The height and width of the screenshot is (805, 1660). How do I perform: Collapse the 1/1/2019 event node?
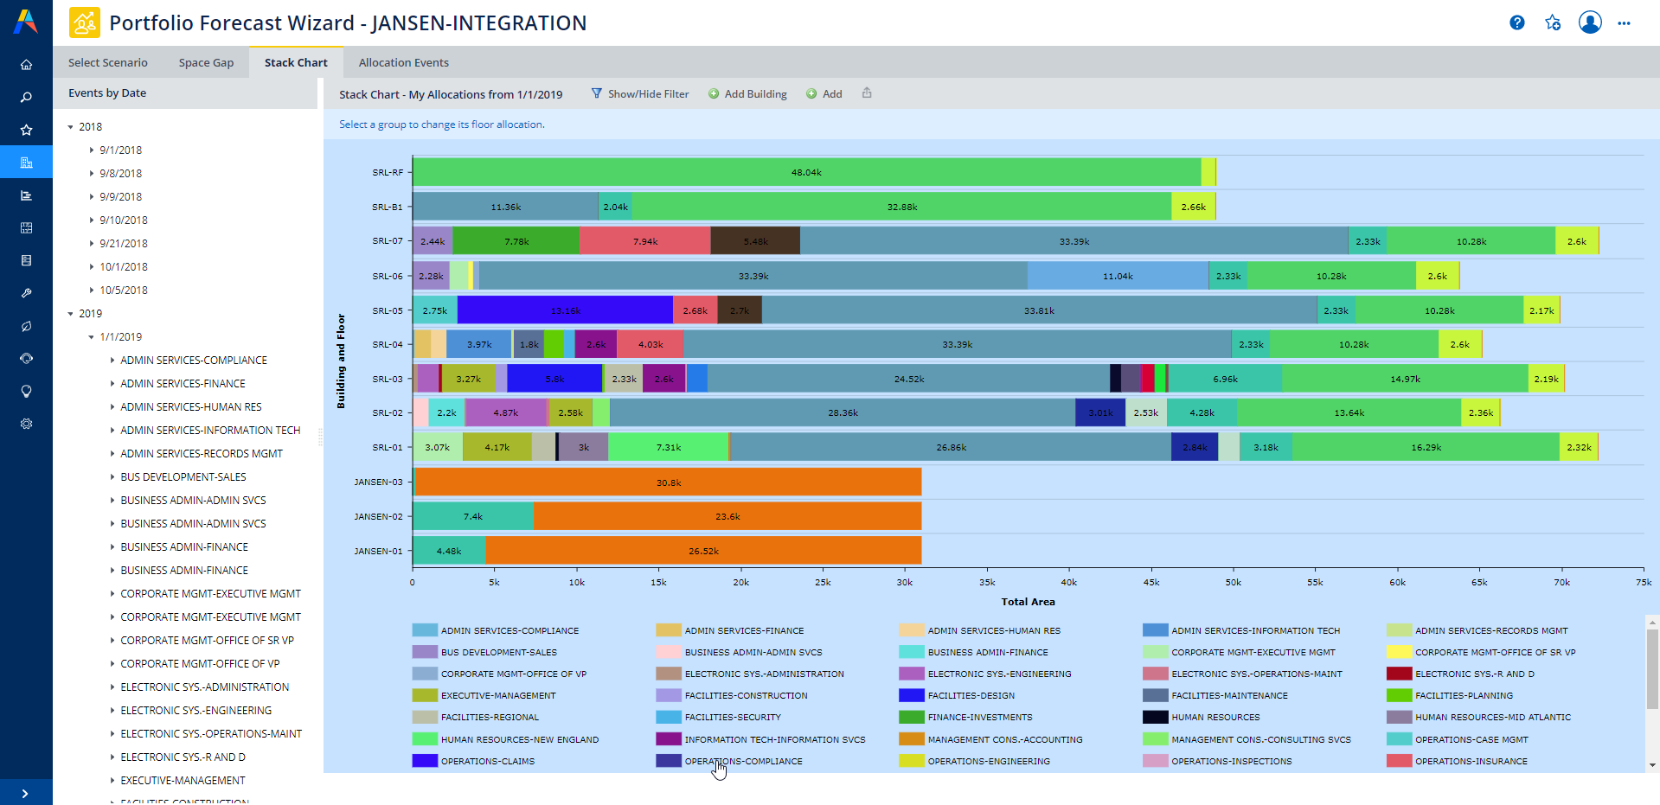[92, 337]
